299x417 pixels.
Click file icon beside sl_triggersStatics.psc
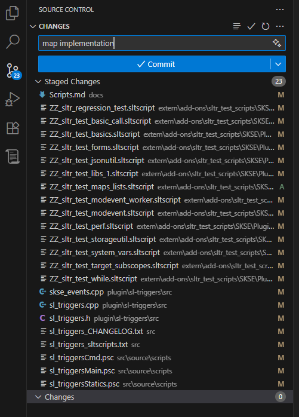[44, 384]
